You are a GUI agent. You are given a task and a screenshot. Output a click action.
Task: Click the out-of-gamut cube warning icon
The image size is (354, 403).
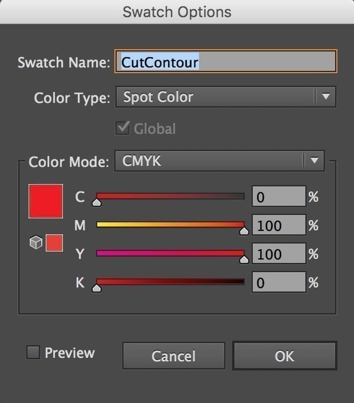click(35, 243)
